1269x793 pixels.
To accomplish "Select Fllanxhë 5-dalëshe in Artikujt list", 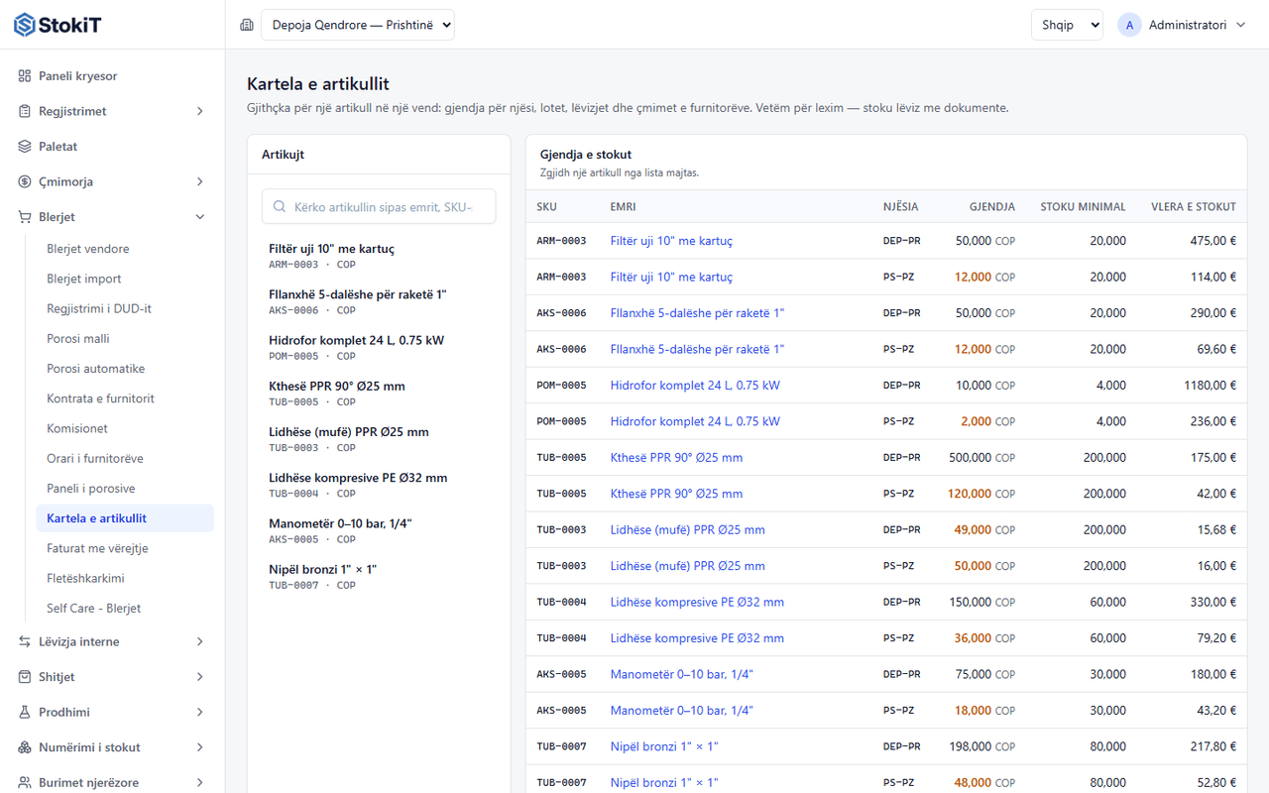I will (379, 302).
